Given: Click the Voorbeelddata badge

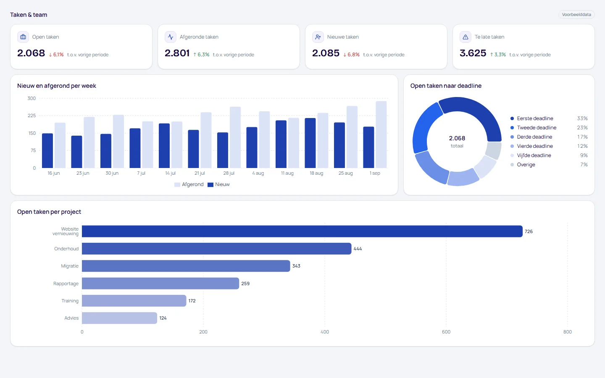Looking at the screenshot, I should click(576, 15).
